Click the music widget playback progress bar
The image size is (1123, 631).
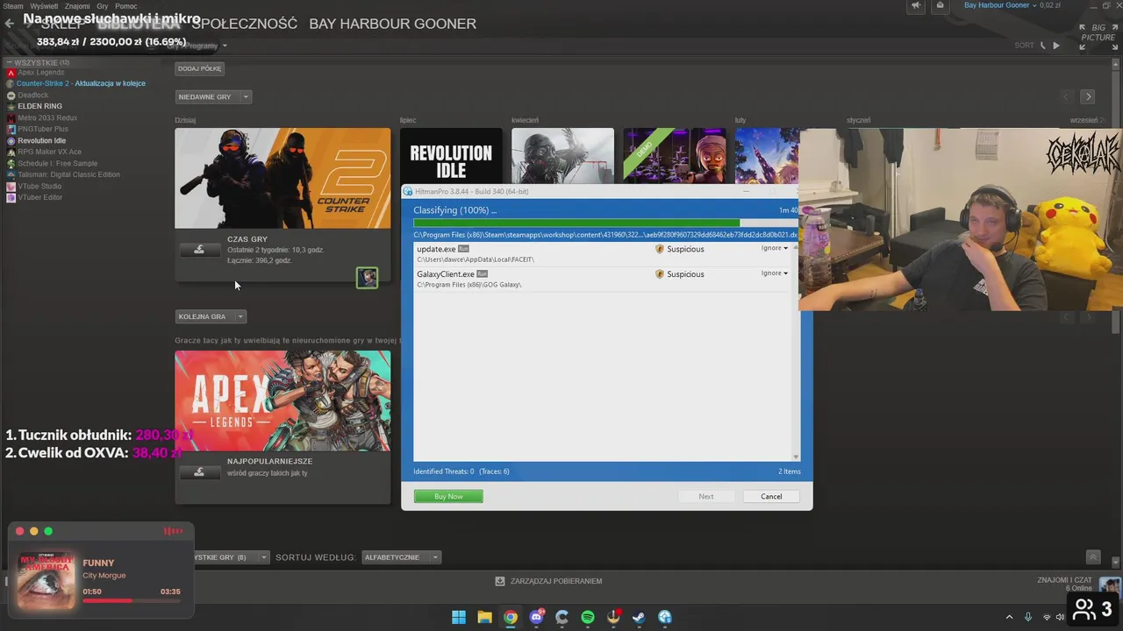coord(132,600)
